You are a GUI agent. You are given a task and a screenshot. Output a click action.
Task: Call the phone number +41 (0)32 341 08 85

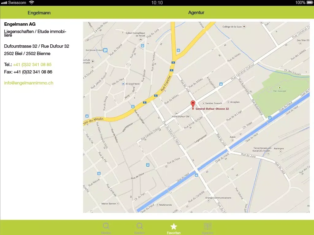click(32, 65)
